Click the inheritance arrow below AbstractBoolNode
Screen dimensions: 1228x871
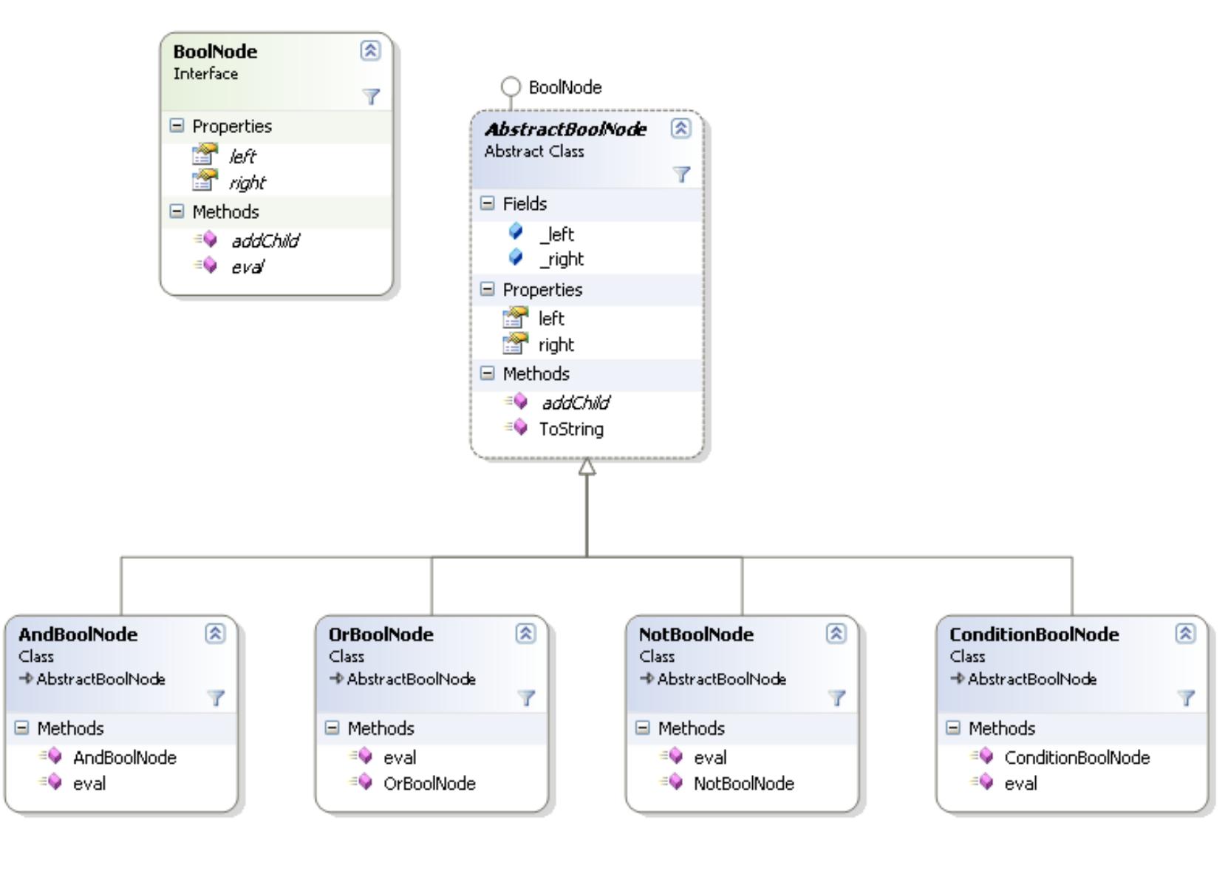(586, 467)
